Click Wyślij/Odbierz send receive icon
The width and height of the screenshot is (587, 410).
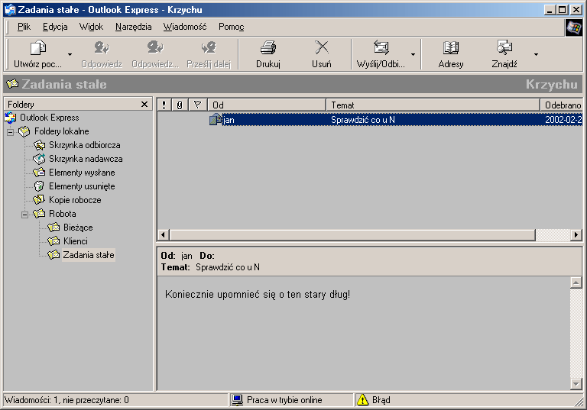click(381, 48)
